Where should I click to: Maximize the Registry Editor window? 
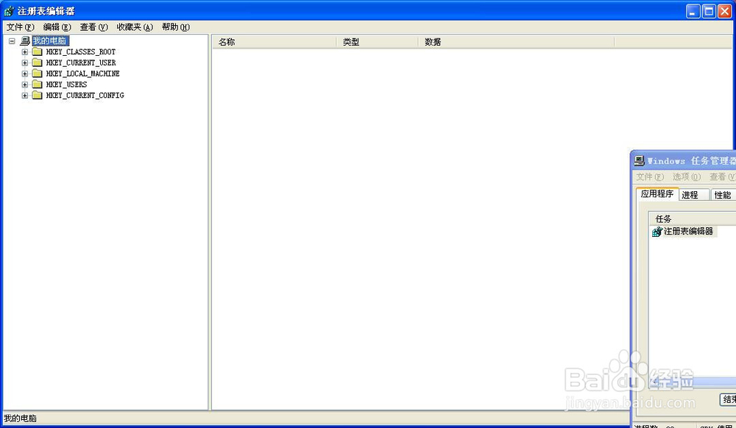point(710,11)
